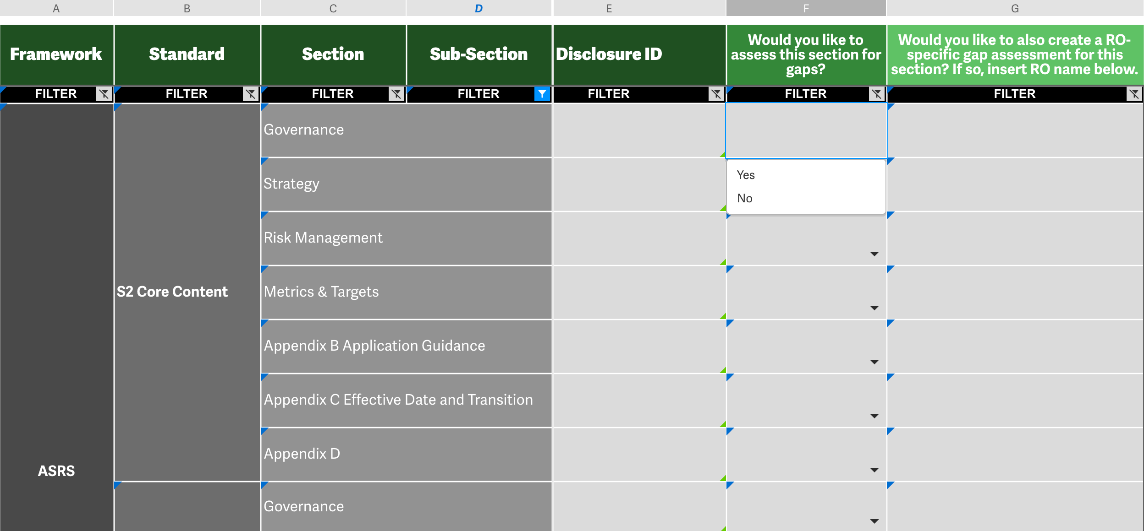Choose Yes in the dropdown list

(x=806, y=175)
